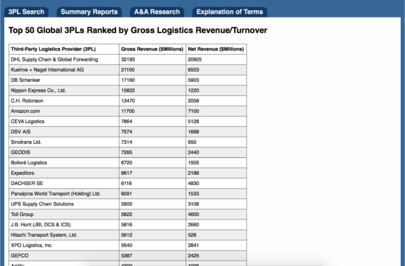
Task: Select gross revenue value 11700
Action: point(128,111)
